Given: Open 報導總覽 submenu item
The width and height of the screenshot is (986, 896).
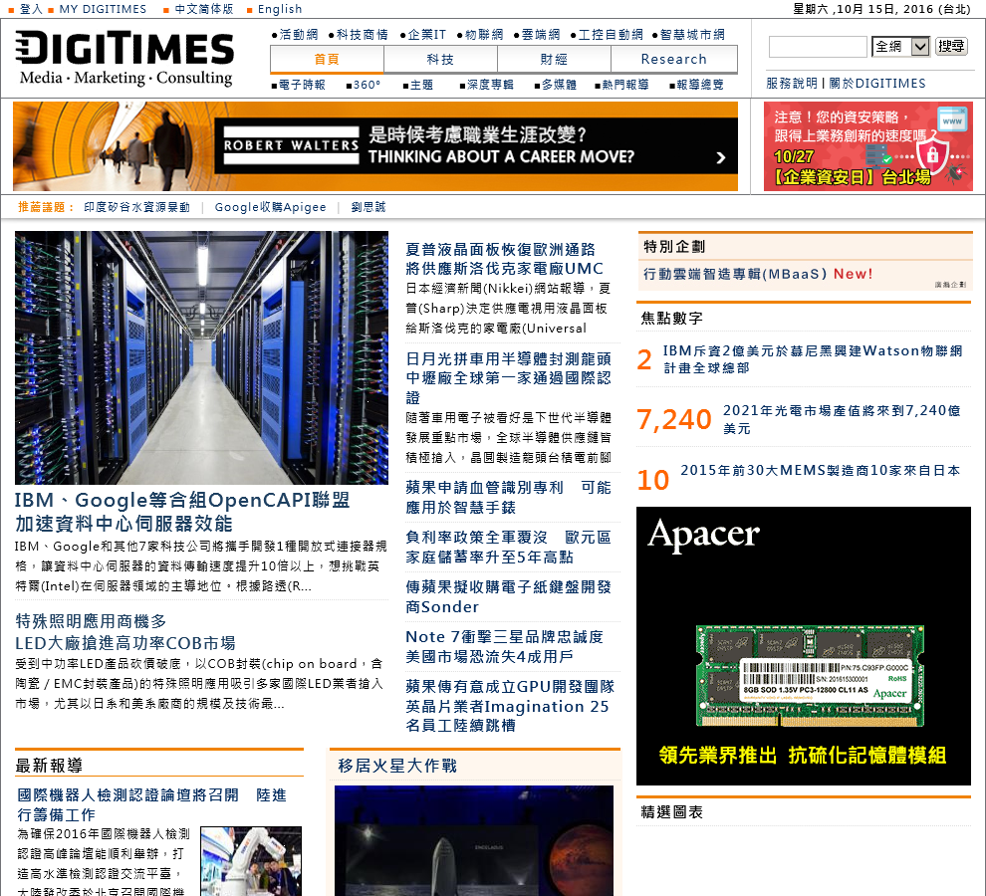Looking at the screenshot, I should coord(700,85).
